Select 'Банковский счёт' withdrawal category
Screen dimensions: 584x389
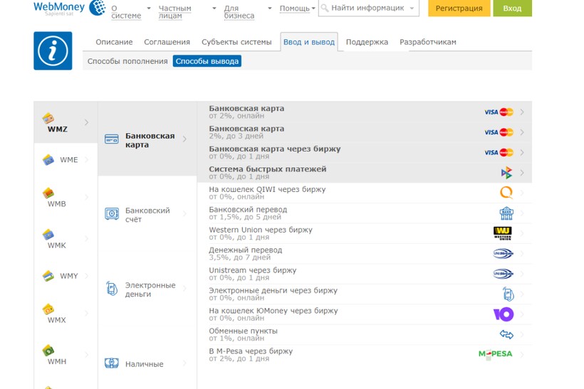[147, 215]
